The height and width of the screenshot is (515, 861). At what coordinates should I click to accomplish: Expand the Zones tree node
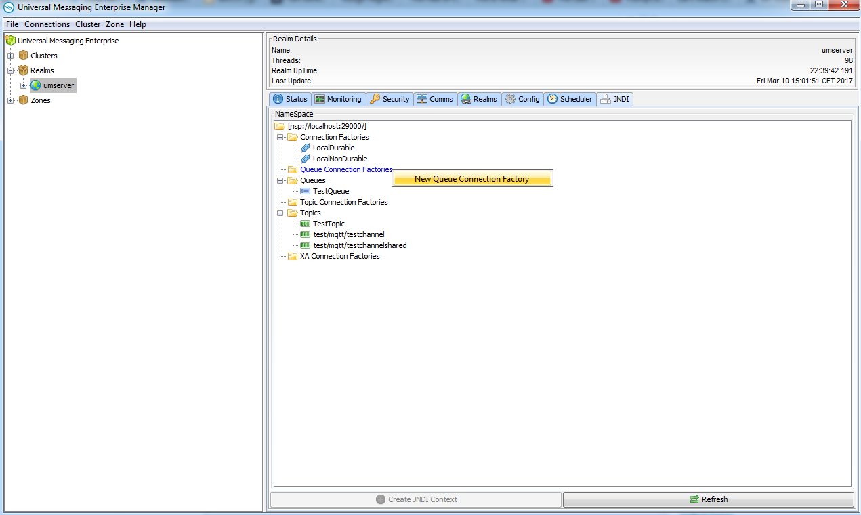(11, 100)
